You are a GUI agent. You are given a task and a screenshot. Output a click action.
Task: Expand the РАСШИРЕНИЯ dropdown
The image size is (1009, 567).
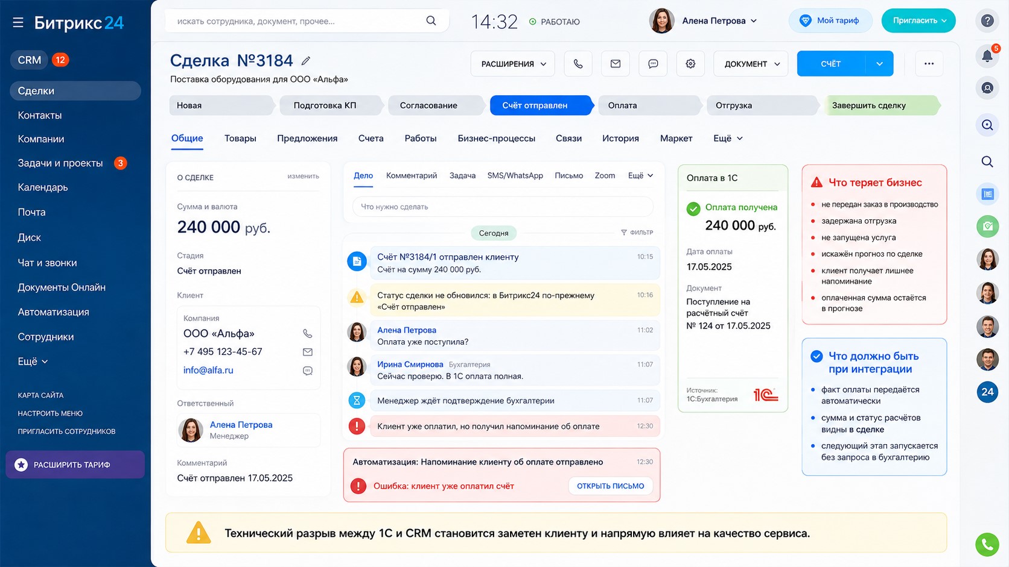pyautogui.click(x=513, y=64)
